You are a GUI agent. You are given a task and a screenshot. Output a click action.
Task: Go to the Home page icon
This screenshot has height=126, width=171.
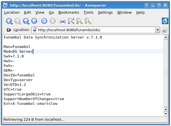(x=34, y=21)
